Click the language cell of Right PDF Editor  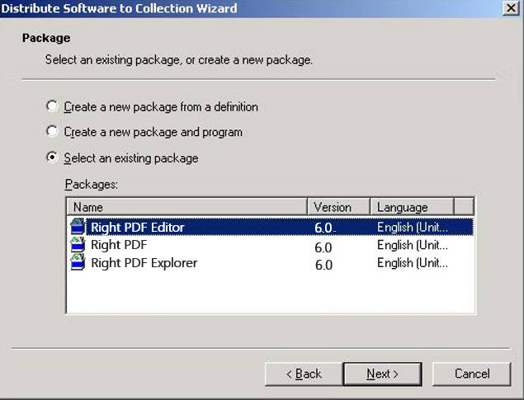413,228
